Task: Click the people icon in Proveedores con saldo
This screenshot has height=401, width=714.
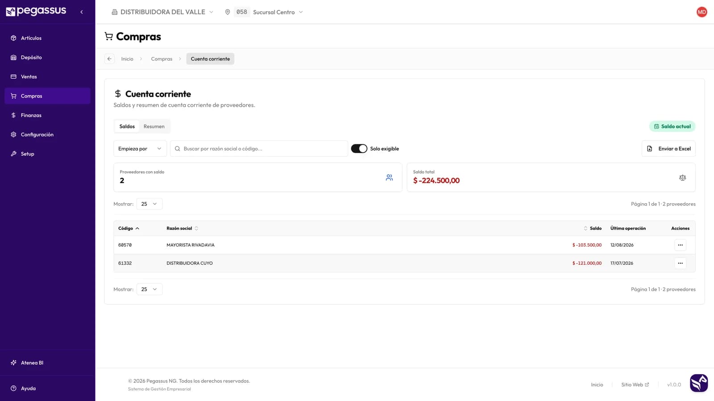Action: (389, 178)
